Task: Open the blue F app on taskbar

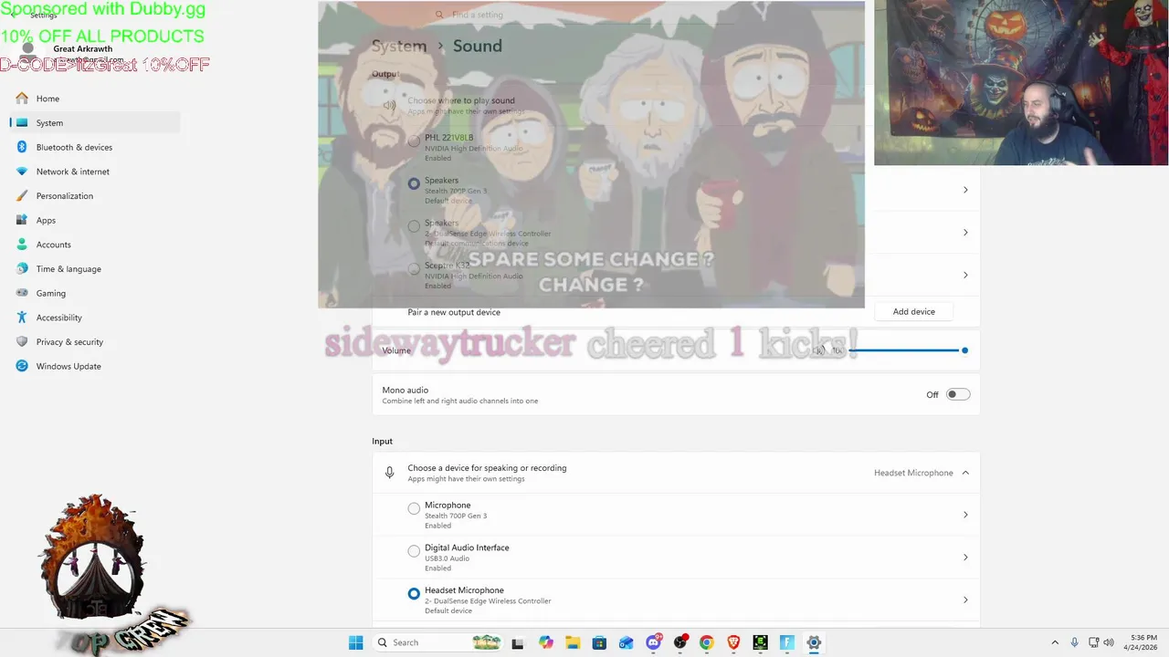Action: pos(786,642)
